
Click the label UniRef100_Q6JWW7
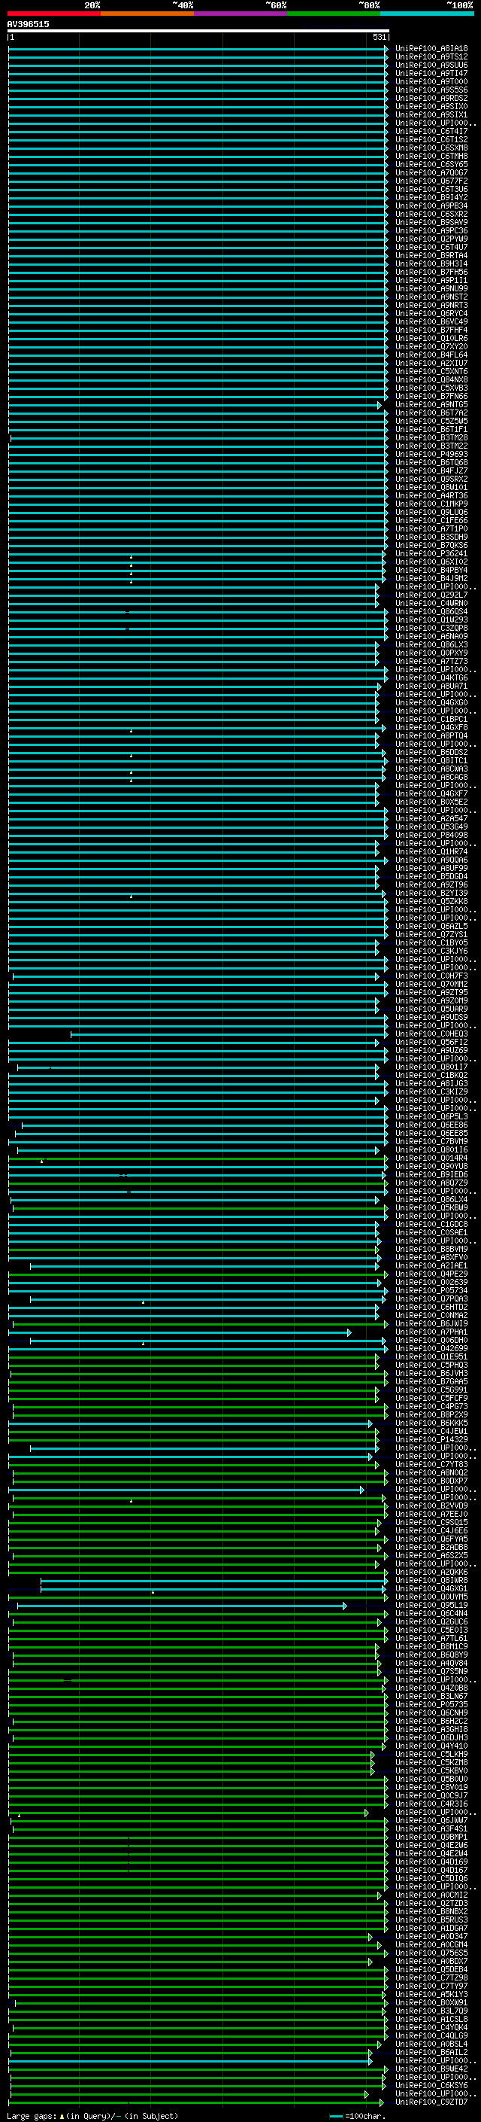click(431, 1820)
